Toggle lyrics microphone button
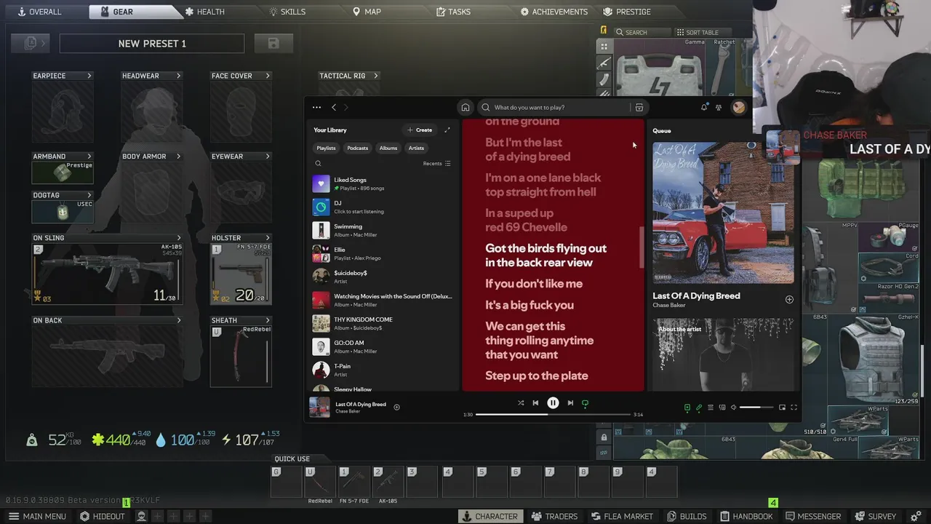 (699, 408)
